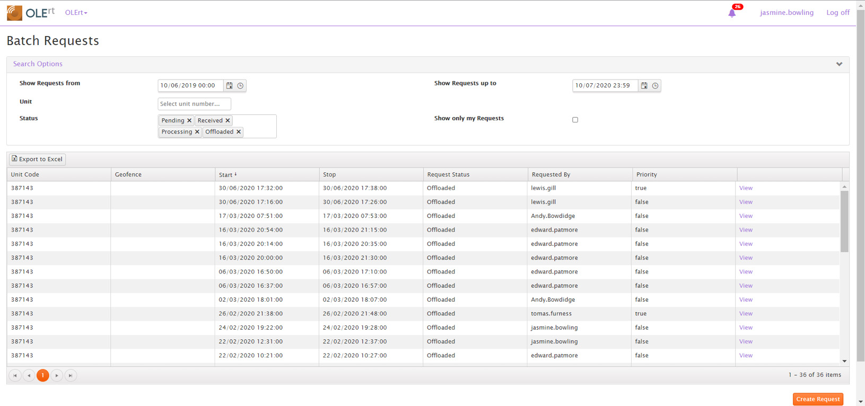The width and height of the screenshot is (865, 406).
Task: Click the Create Request button
Action: click(817, 399)
